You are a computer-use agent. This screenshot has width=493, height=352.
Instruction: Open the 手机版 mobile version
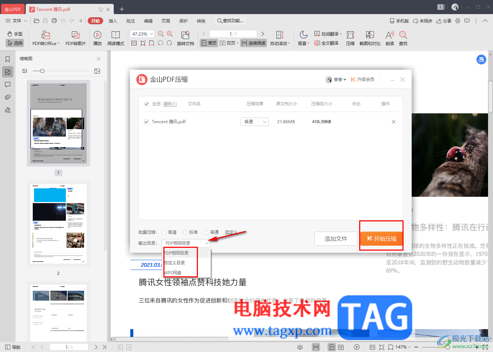point(399,21)
